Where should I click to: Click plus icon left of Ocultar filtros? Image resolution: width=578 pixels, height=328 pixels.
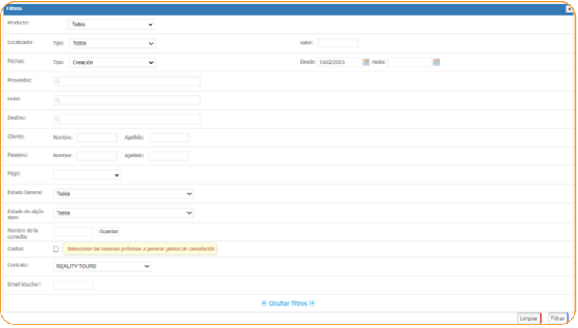tap(263, 304)
